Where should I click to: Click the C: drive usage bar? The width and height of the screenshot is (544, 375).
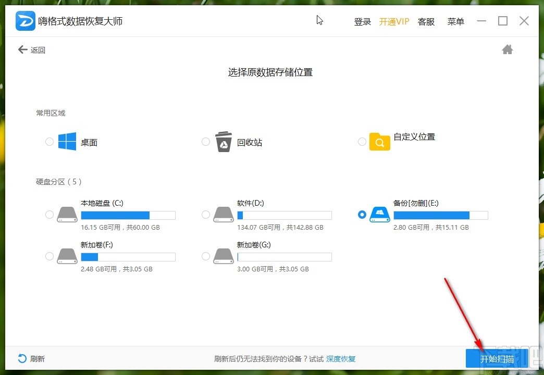[128, 215]
